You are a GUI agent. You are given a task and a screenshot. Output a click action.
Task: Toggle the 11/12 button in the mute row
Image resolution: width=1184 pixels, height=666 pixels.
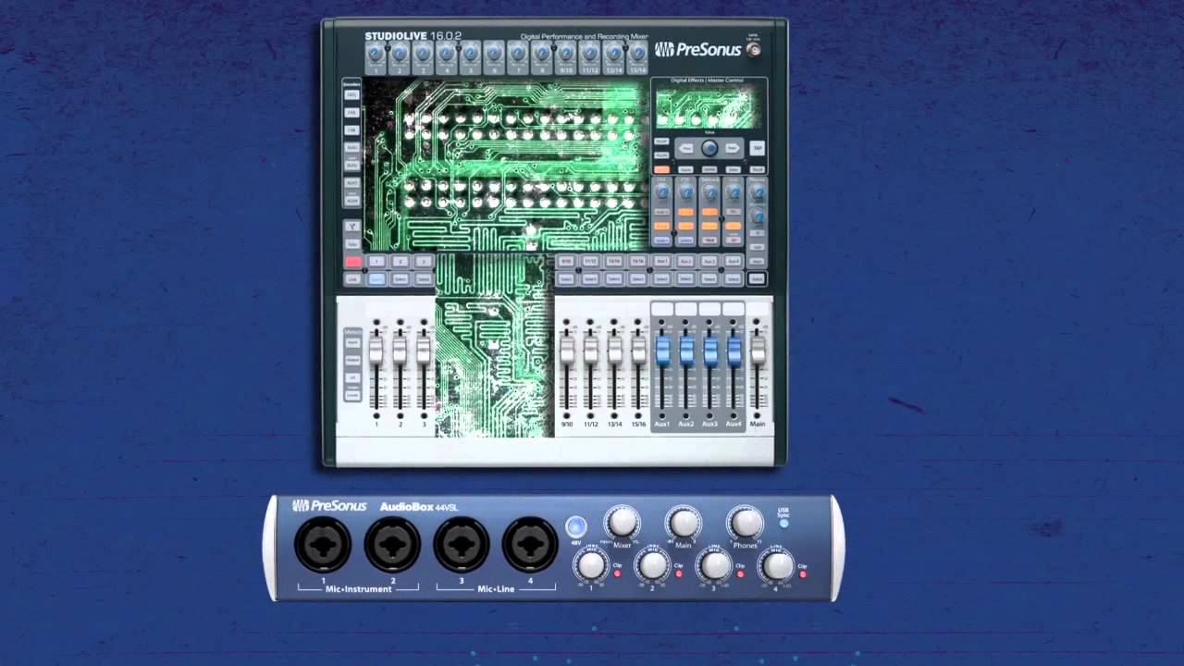tap(590, 262)
